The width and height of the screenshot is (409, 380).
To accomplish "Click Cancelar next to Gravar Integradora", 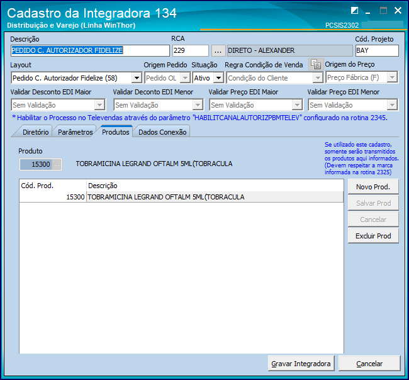I will point(369,363).
